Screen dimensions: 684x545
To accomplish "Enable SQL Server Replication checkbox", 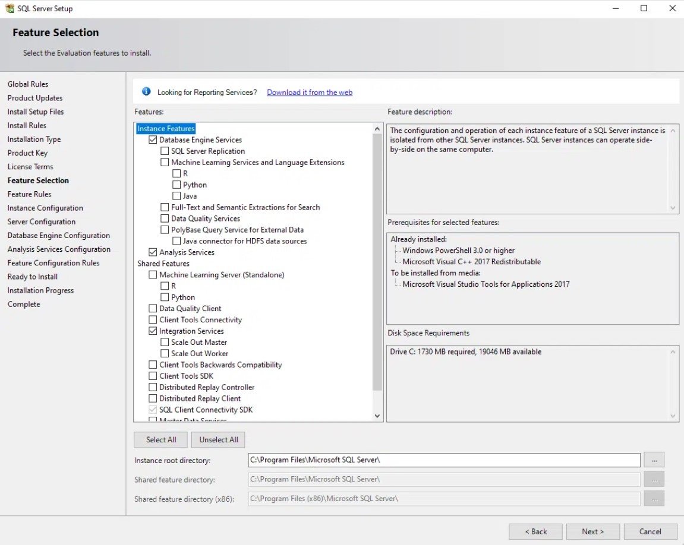I will [165, 151].
